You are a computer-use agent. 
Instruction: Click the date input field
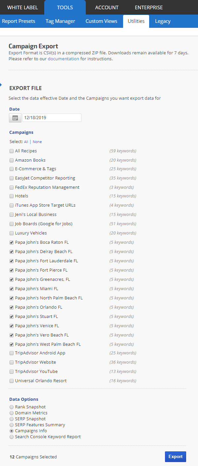[x=52, y=118]
